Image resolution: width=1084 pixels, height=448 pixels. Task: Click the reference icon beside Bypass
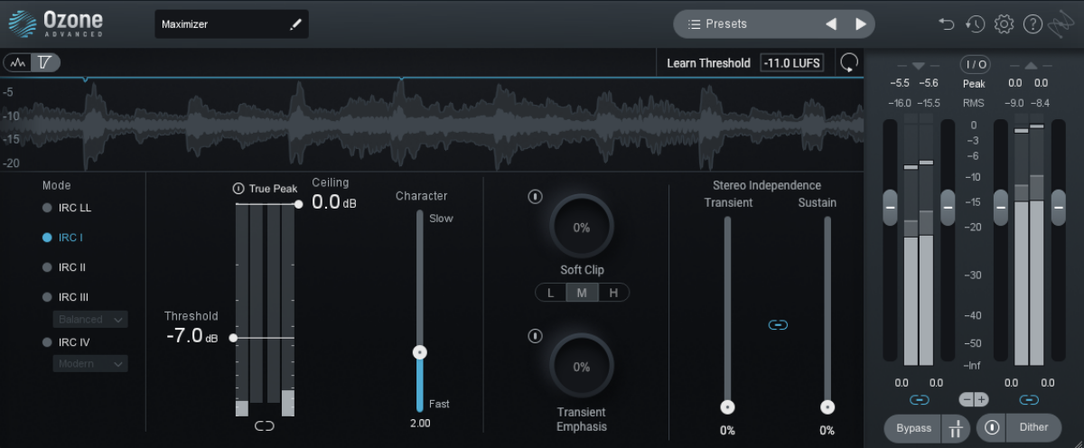coord(956,428)
